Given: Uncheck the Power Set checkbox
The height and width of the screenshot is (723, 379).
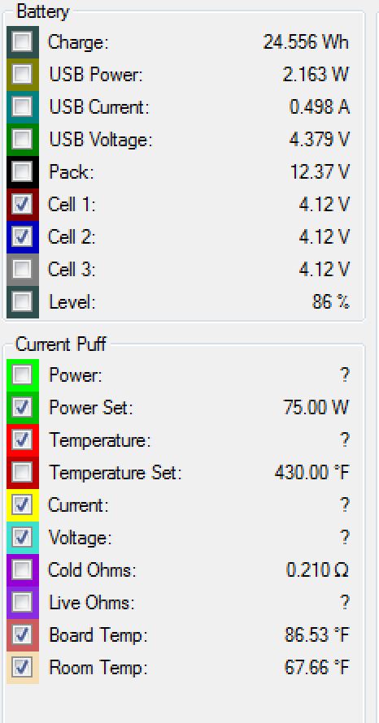Looking at the screenshot, I should (x=23, y=408).
